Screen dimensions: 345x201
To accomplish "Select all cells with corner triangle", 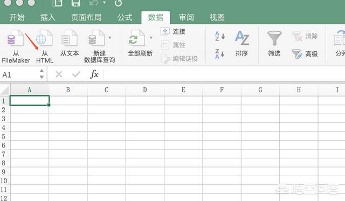I will pos(5,90).
